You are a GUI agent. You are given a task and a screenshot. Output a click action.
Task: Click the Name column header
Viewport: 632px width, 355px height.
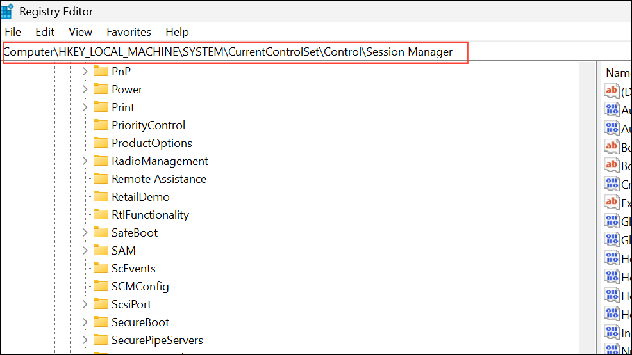[618, 73]
